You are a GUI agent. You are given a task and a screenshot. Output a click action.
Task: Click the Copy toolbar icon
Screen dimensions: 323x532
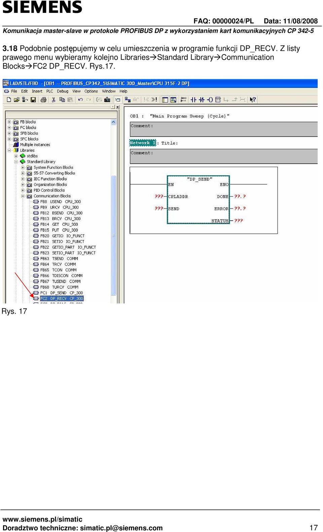pos(62,99)
